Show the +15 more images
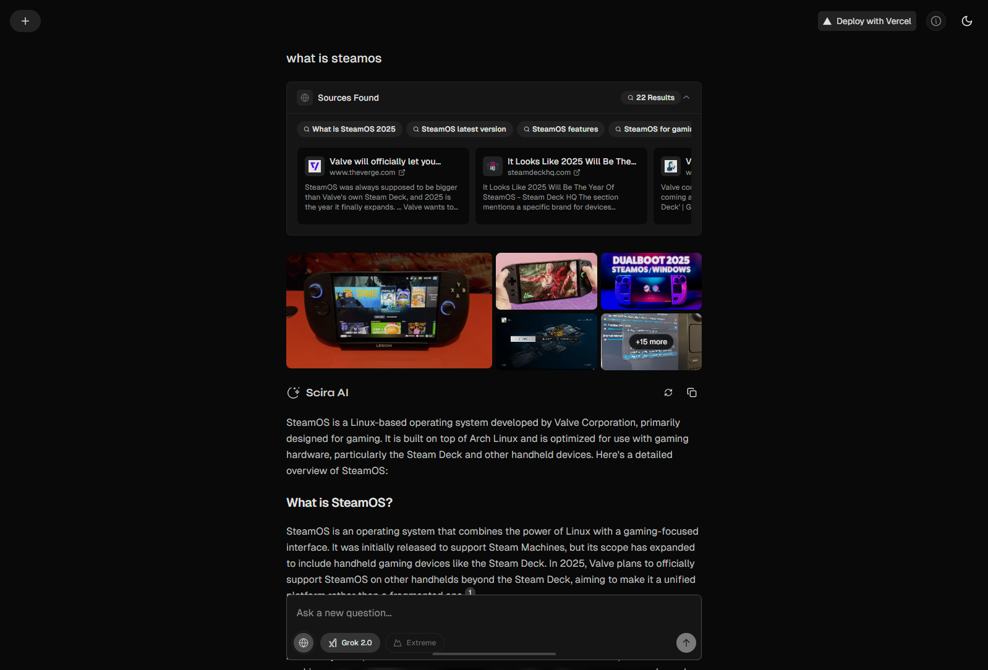Screen dimensions: 988x670 tap(651, 342)
